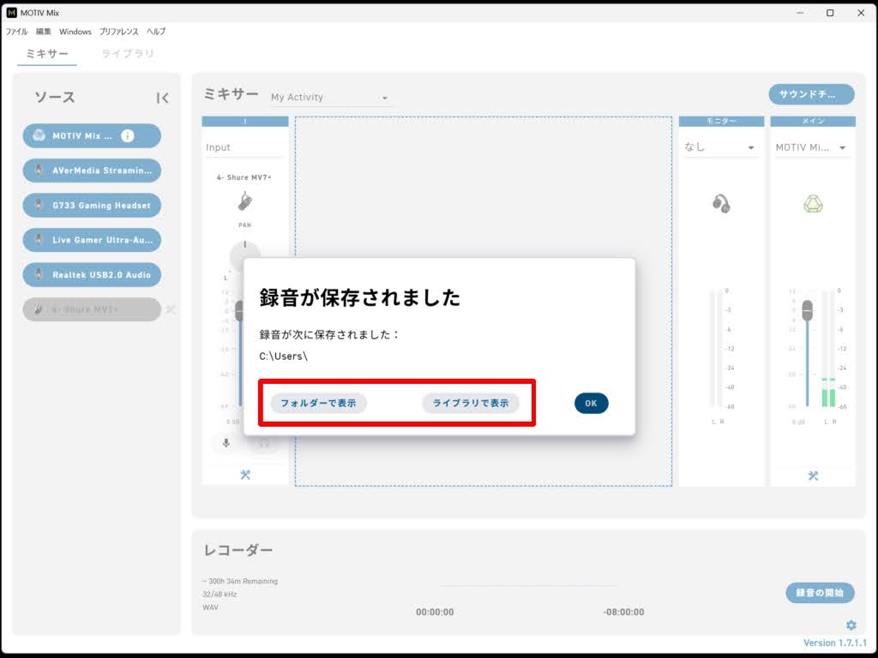
Task: Collapse the ソース panel with the arrow icon
Action: click(x=162, y=99)
